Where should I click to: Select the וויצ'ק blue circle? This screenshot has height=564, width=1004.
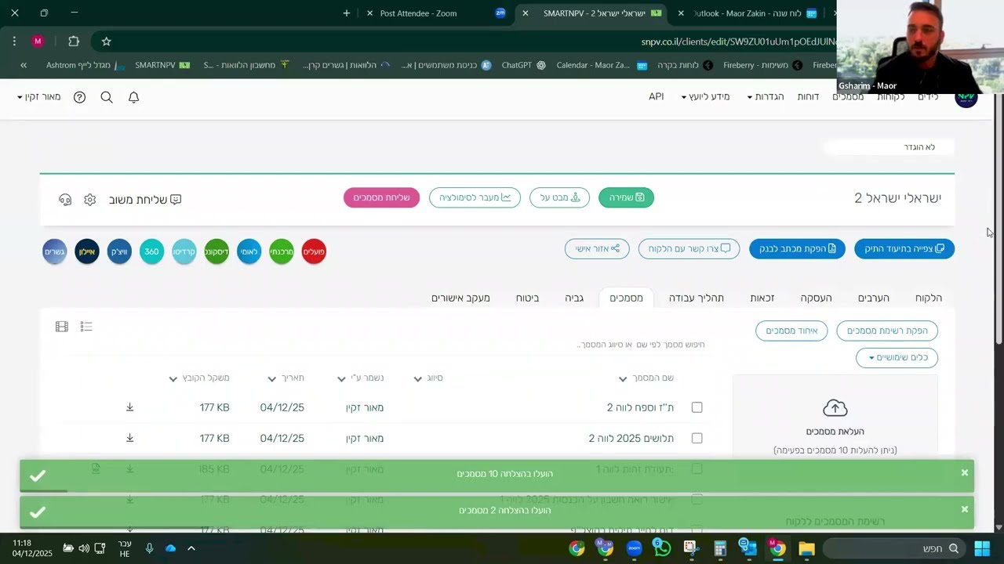click(x=119, y=251)
